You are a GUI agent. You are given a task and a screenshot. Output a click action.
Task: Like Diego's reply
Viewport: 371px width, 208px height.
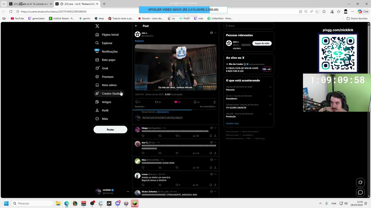(177, 136)
